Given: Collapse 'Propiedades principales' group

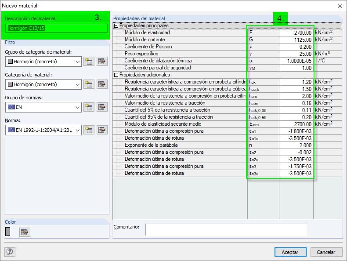Looking at the screenshot, I should point(116,25).
